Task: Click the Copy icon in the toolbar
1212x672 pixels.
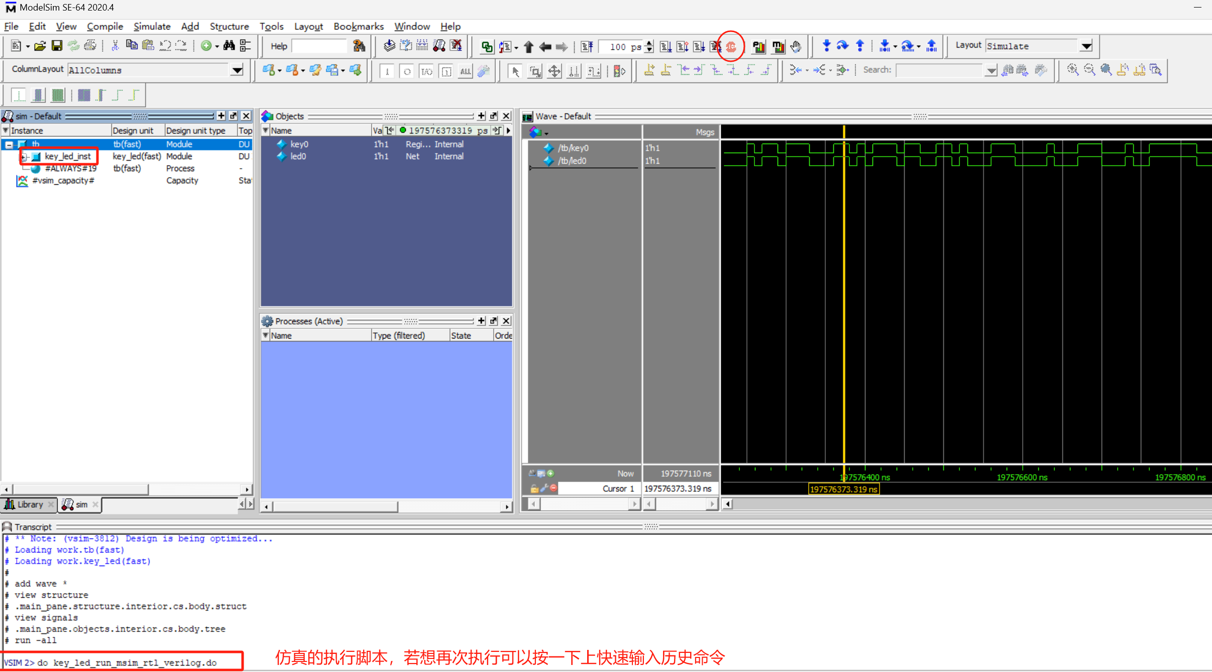Action: tap(132, 46)
